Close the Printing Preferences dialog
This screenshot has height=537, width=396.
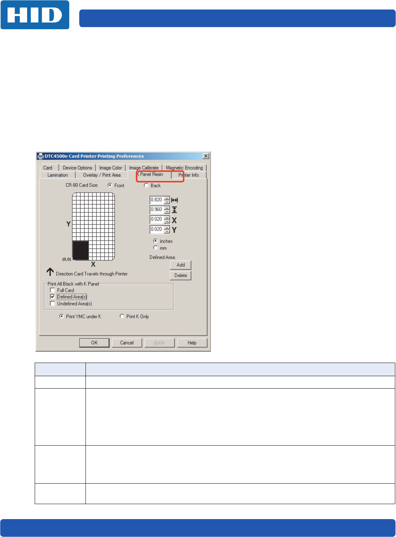(206, 156)
